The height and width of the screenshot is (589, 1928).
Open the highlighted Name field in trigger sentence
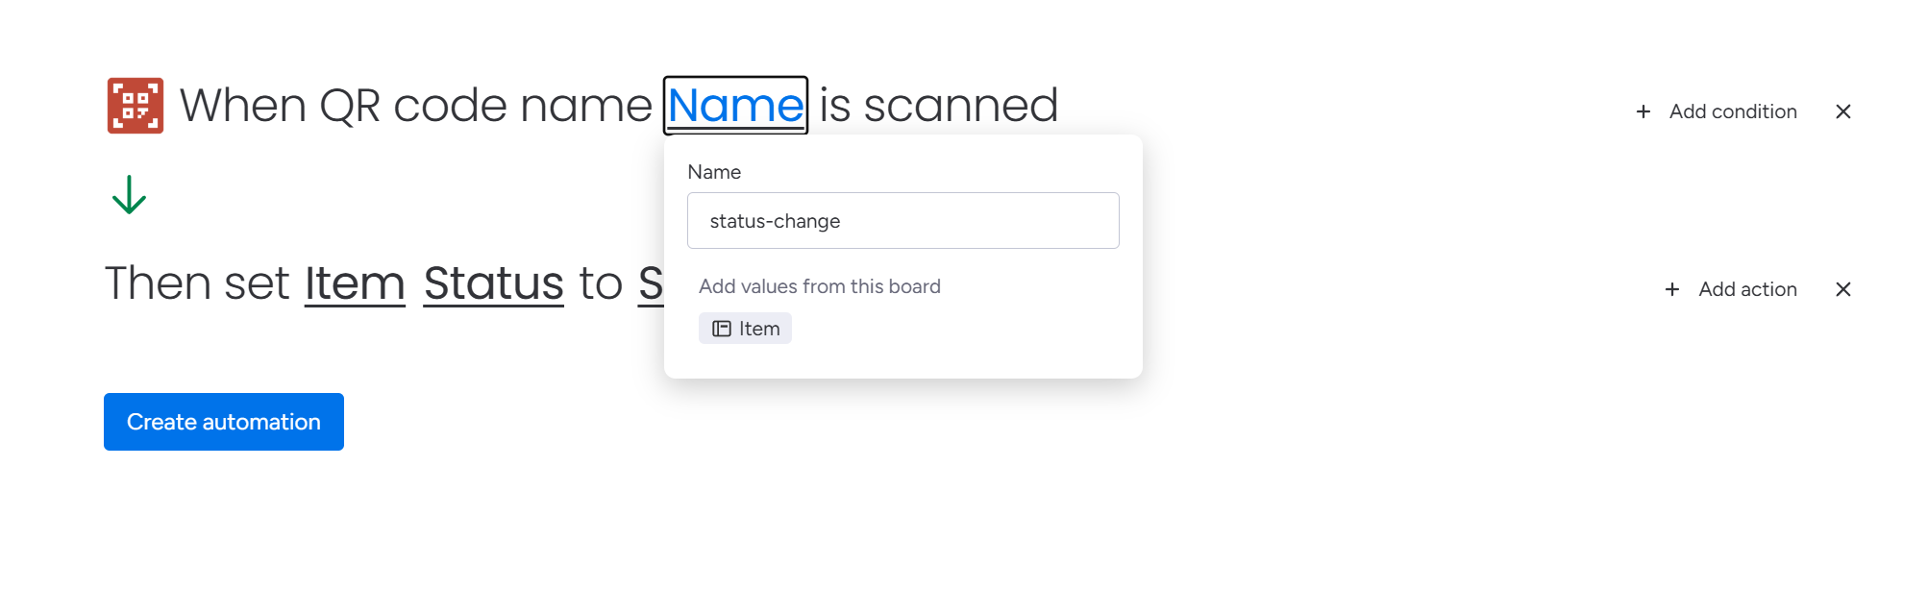pos(735,105)
